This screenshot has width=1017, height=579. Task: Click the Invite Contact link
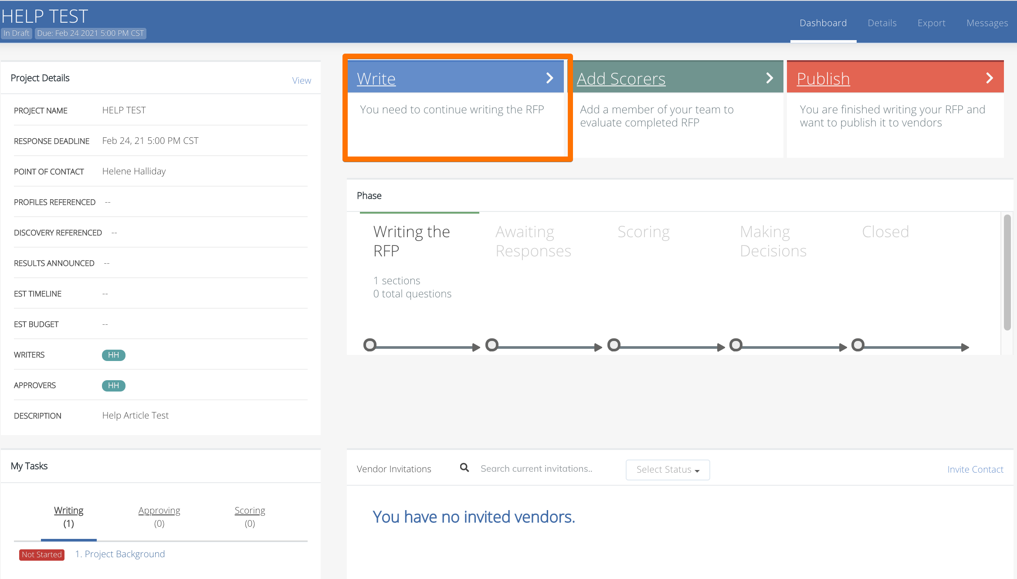pos(975,469)
